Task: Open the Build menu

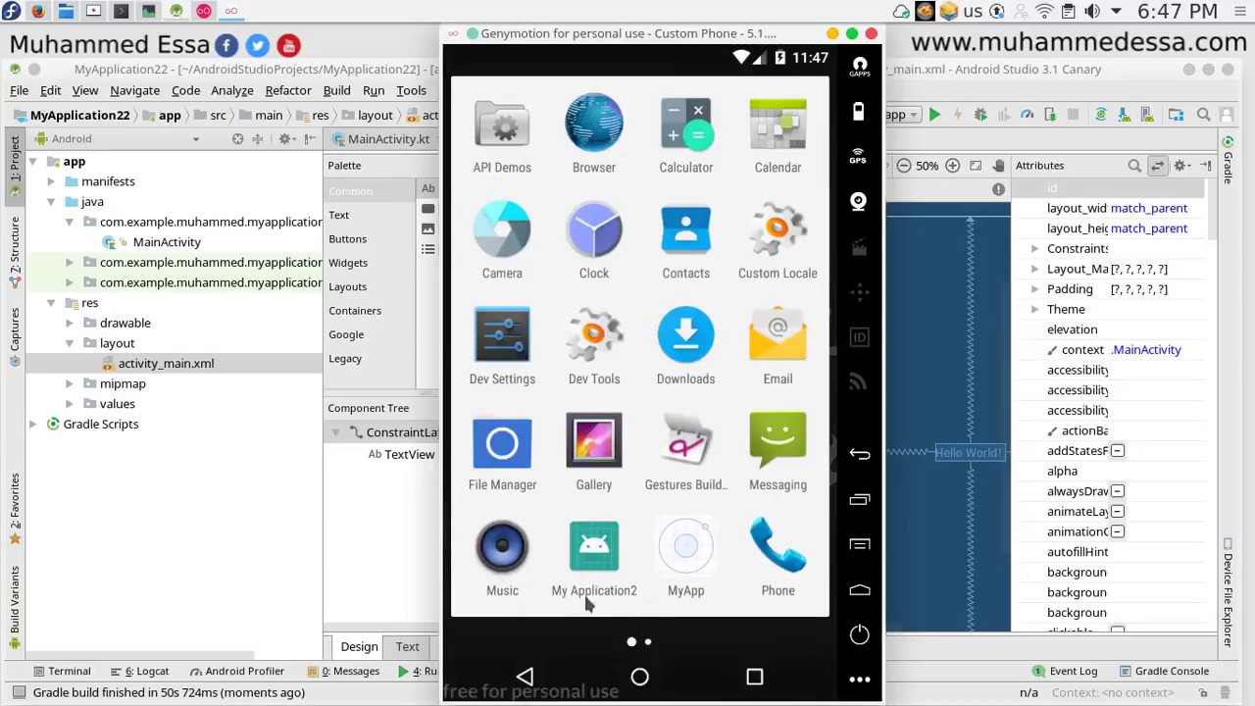Action: tap(336, 90)
